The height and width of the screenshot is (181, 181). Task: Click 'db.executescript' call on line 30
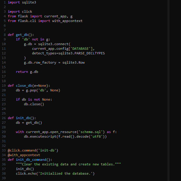pyautogui.click(x=40, y=136)
